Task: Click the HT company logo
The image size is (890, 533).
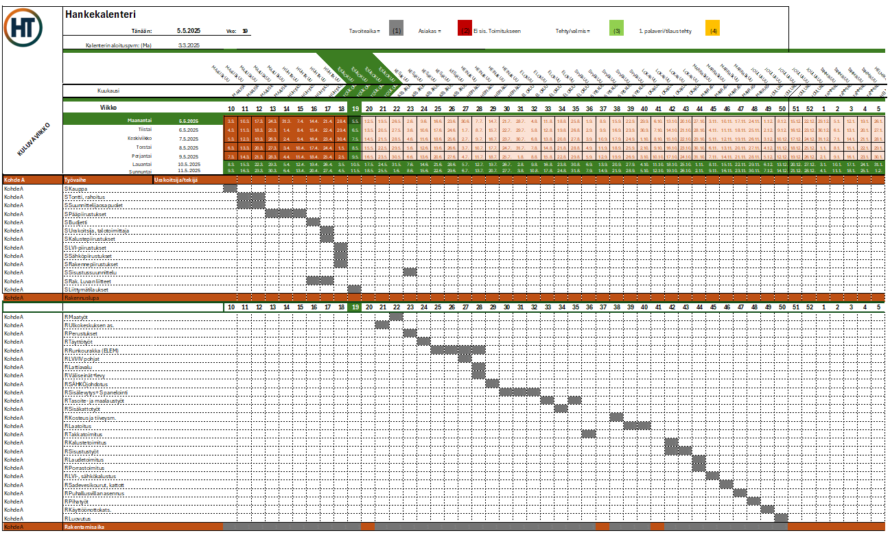Action: (x=23, y=27)
